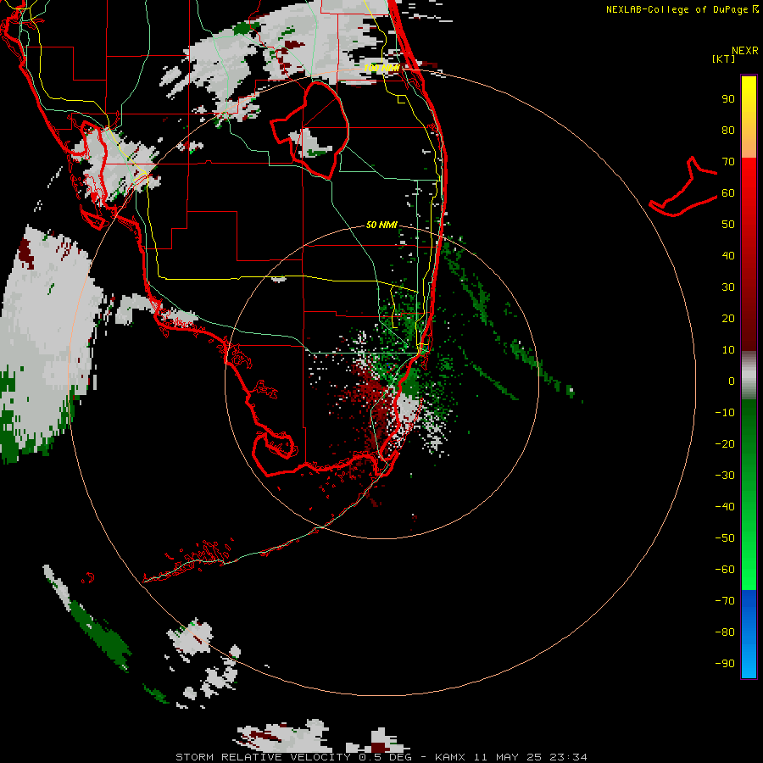Click the Grand Bahama island outline
The height and width of the screenshot is (763, 763).
pos(683,187)
